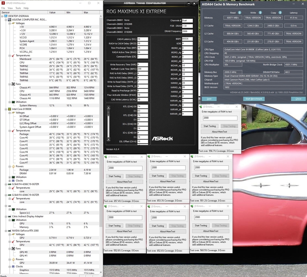Open the Tools menu in HWMonitor

[x=18, y=8]
